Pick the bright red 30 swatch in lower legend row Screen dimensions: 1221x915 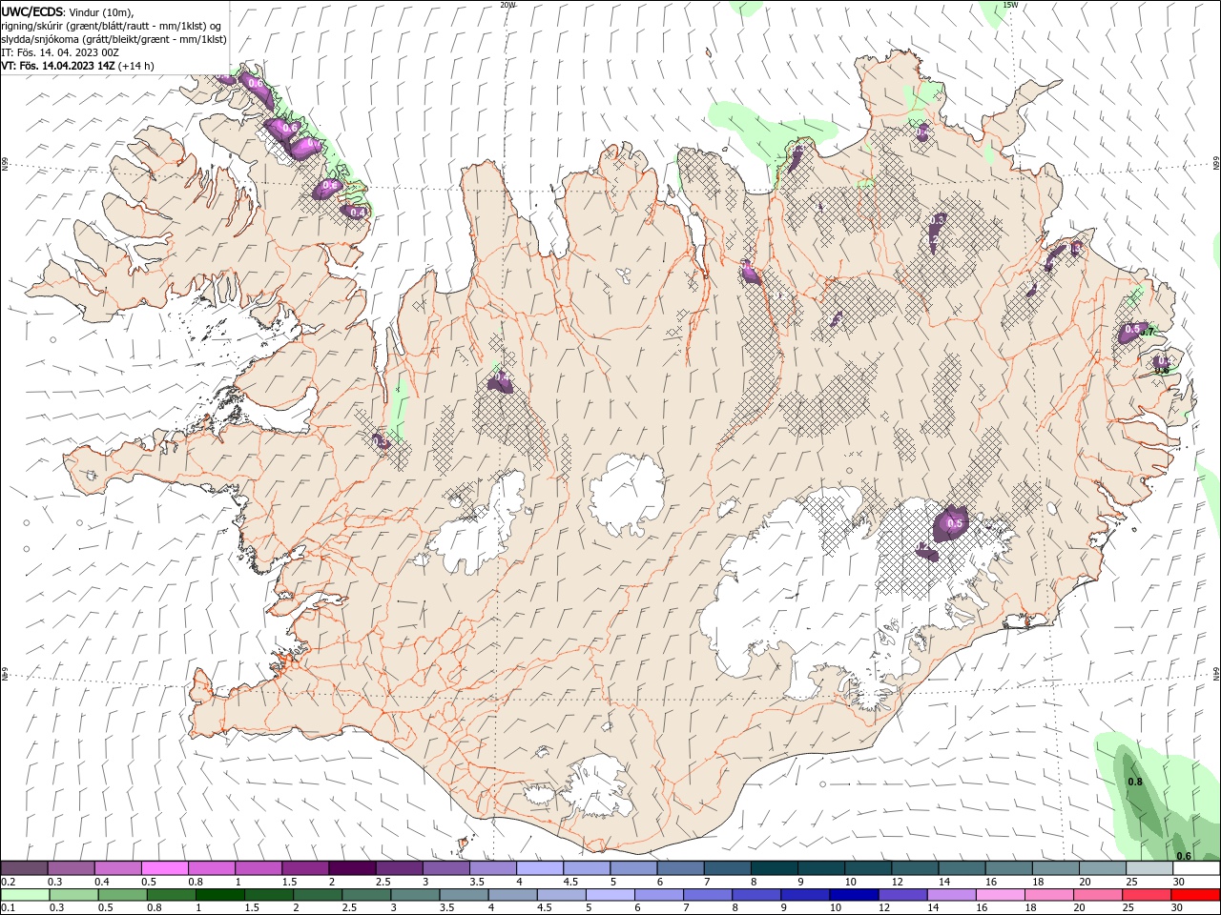[x=1195, y=895]
